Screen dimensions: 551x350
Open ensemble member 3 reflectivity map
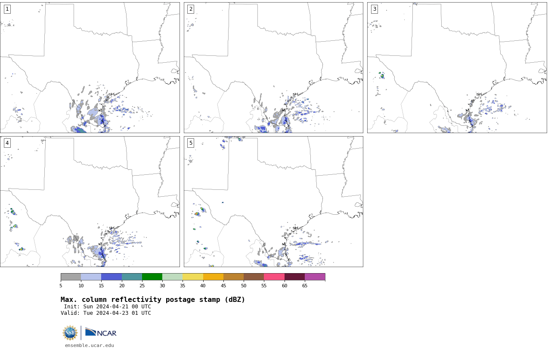[457, 67]
